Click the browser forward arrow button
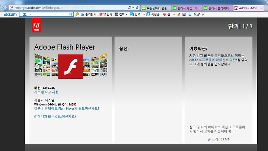 pos(5,8)
